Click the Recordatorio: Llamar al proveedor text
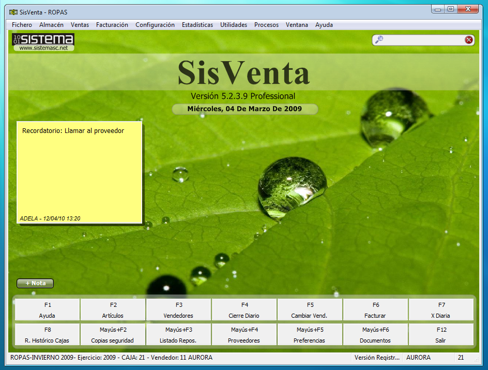The height and width of the screenshot is (370, 488). 73,131
